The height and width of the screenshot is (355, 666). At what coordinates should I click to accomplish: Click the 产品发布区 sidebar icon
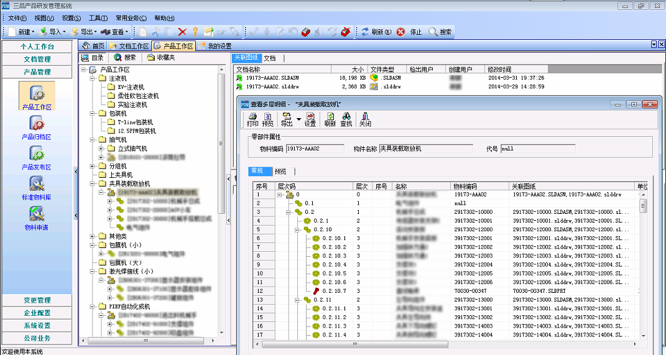(x=36, y=155)
